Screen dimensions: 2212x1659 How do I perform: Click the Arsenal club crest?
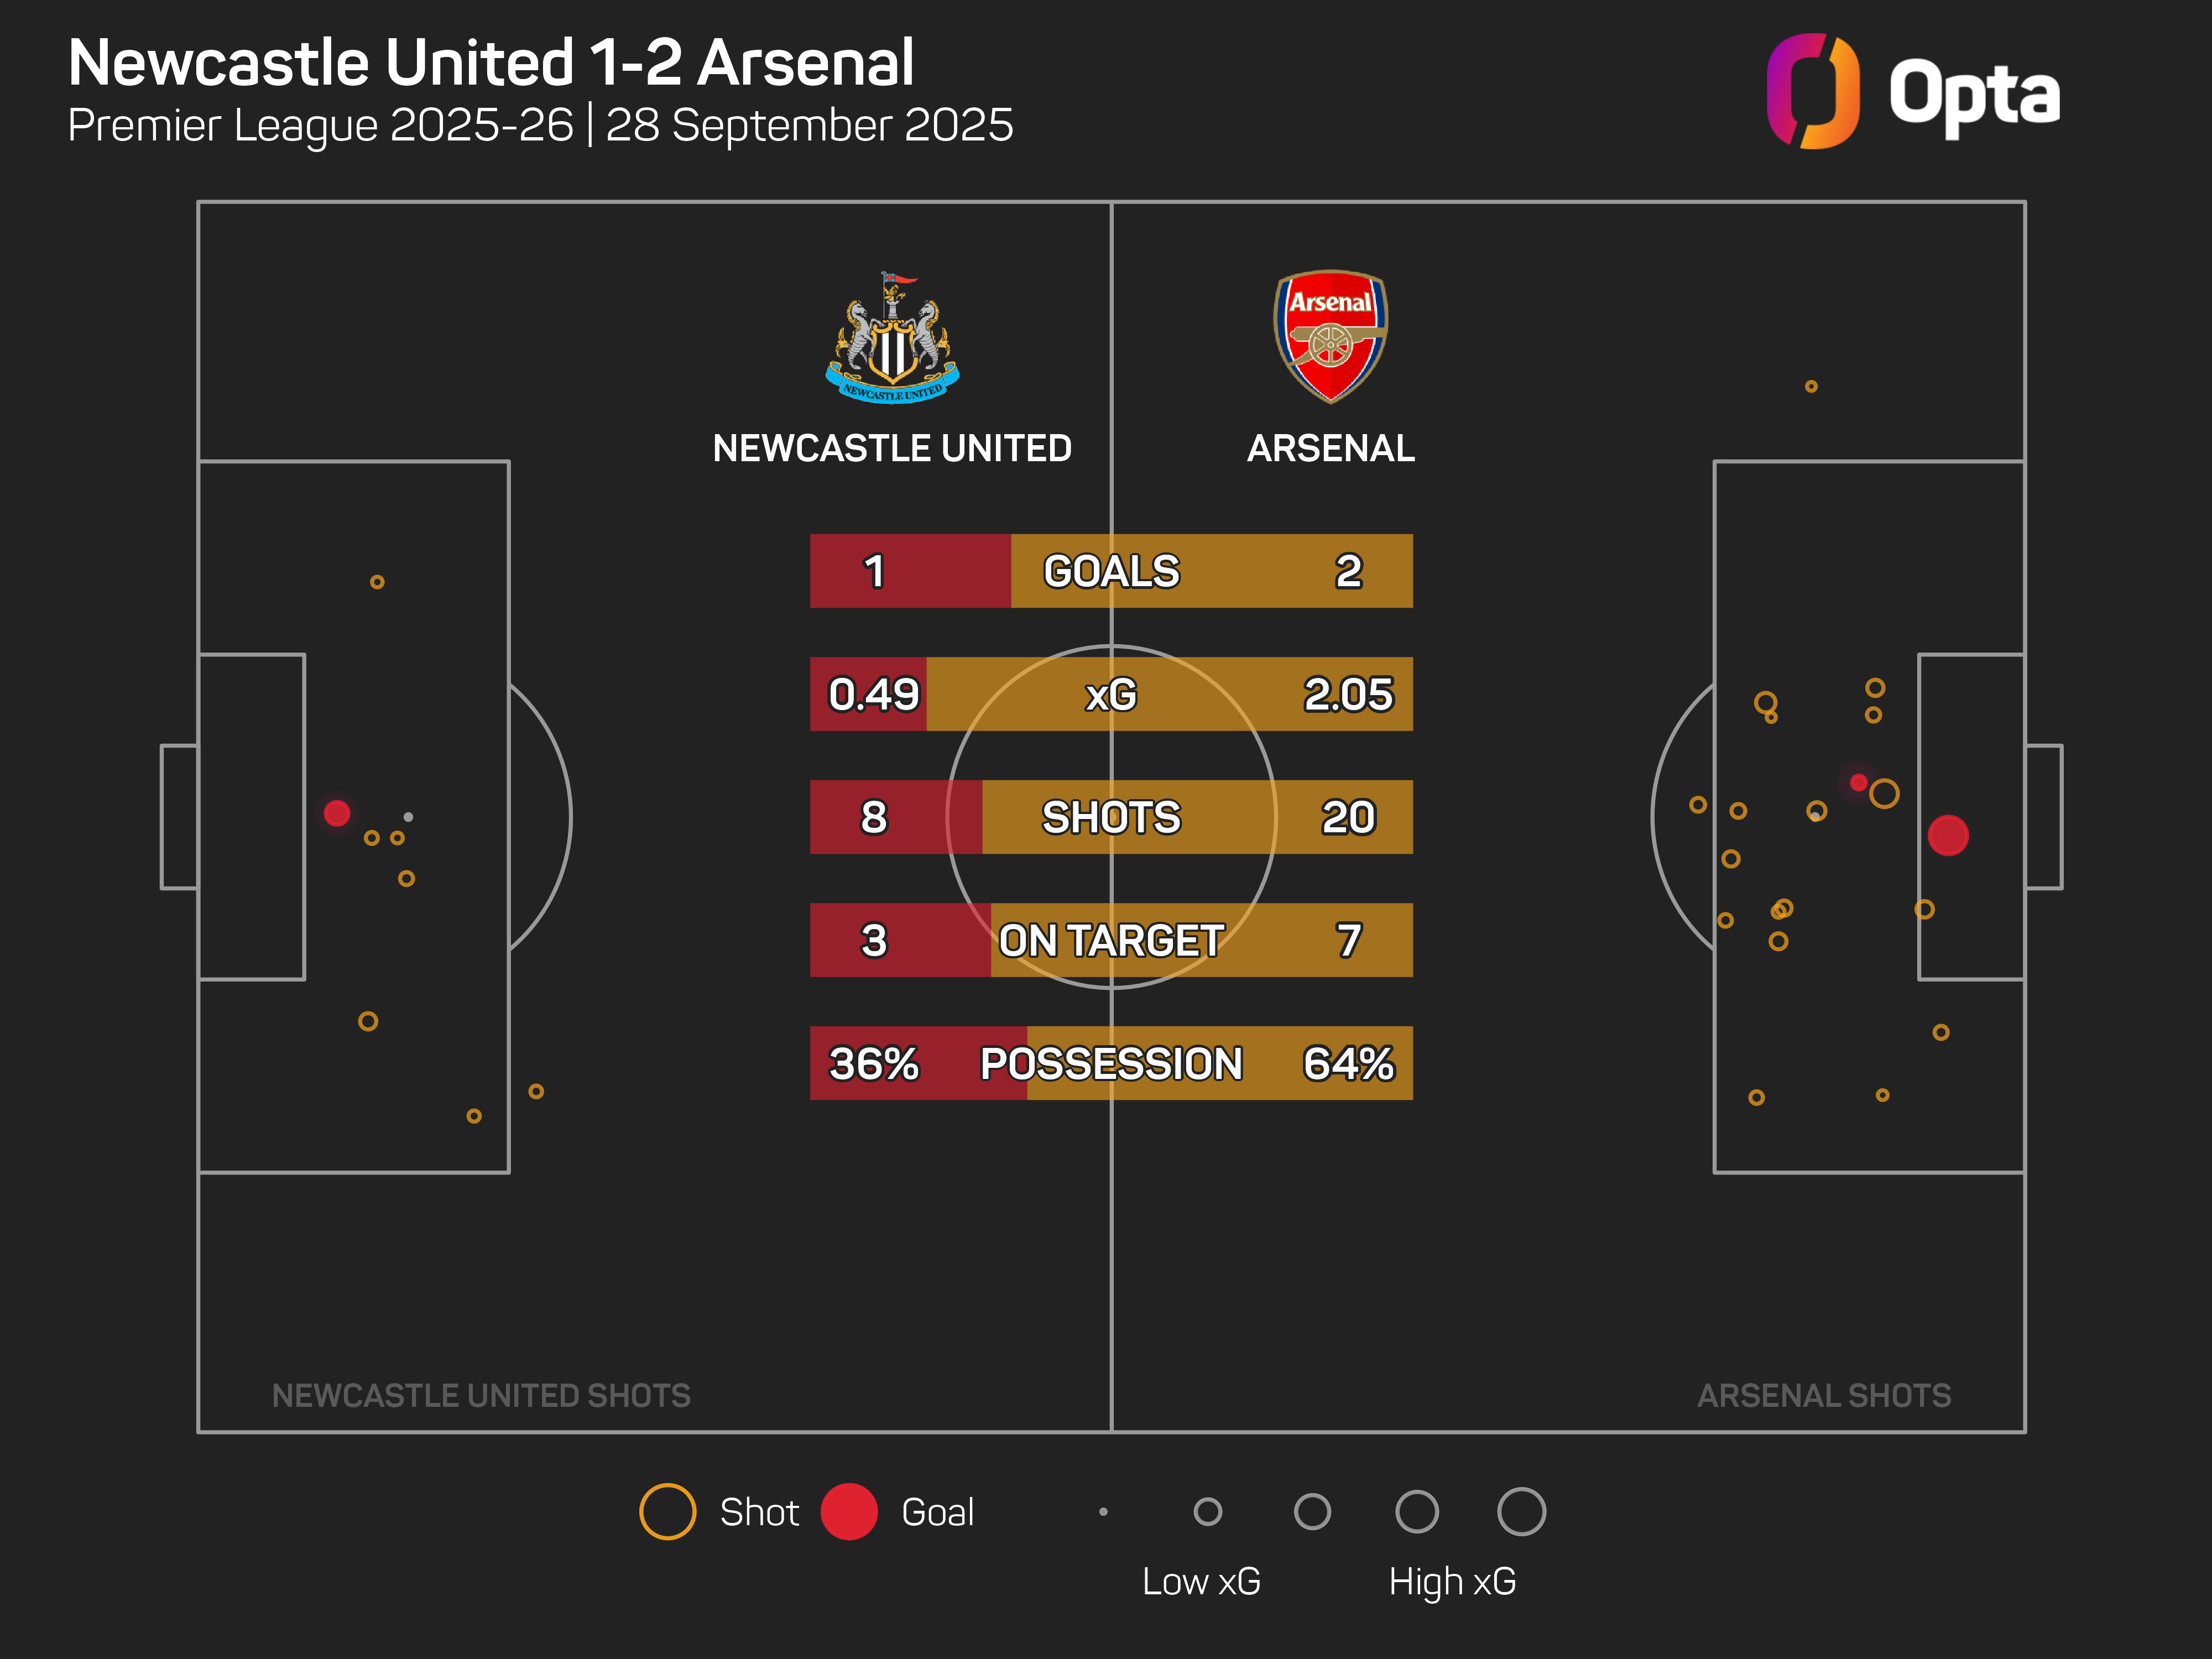click(1330, 336)
